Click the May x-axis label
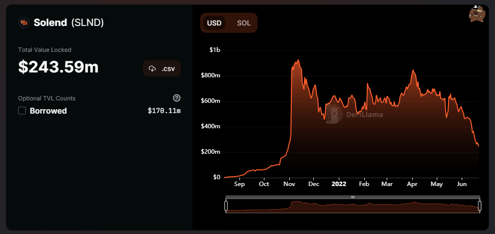495x234 pixels. pyautogui.click(x=437, y=184)
